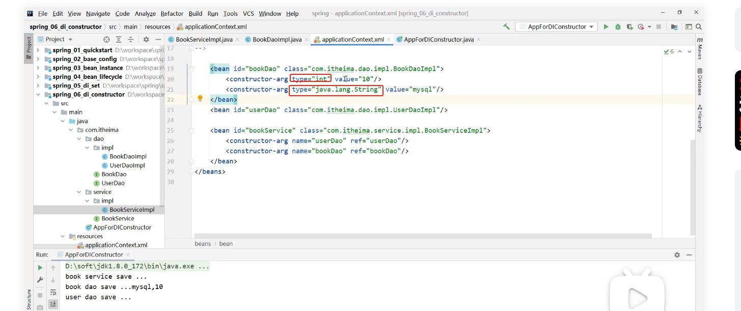
Task: Toggle soft-wrap in Run console
Action: [53, 293]
